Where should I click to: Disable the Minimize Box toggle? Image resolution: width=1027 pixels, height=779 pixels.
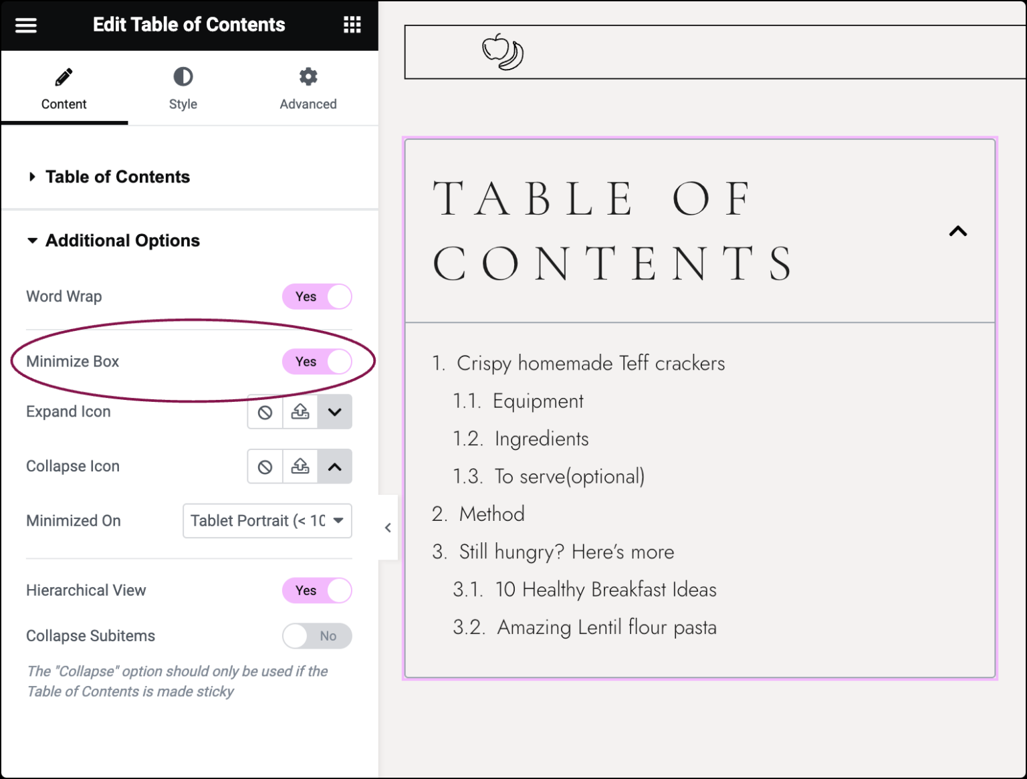tap(318, 362)
